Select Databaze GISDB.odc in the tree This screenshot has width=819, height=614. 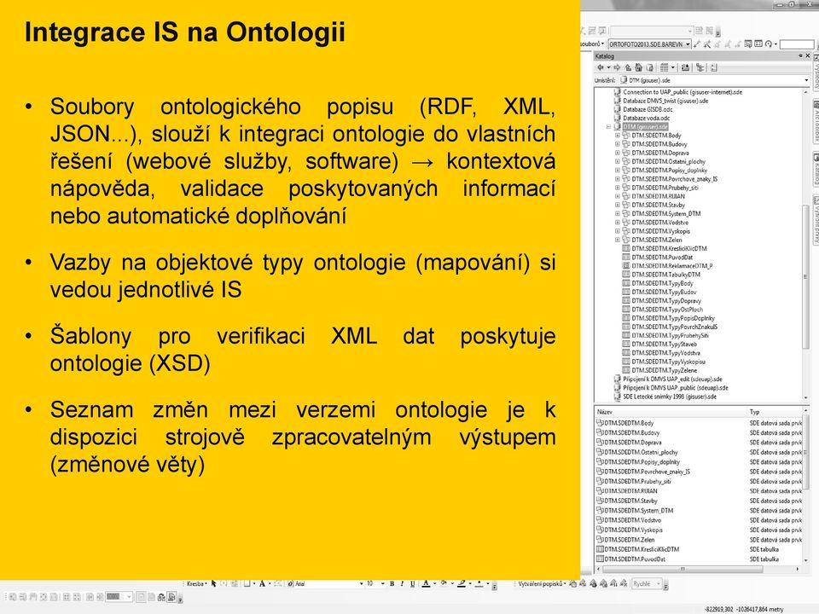pos(648,110)
